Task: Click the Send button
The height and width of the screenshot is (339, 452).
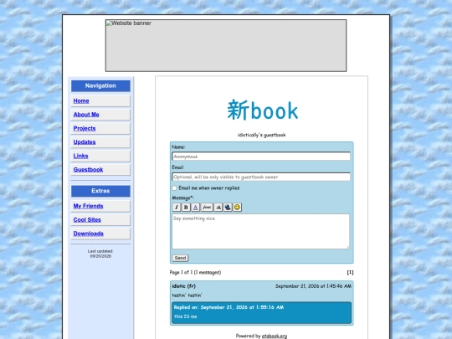Action: click(180, 258)
